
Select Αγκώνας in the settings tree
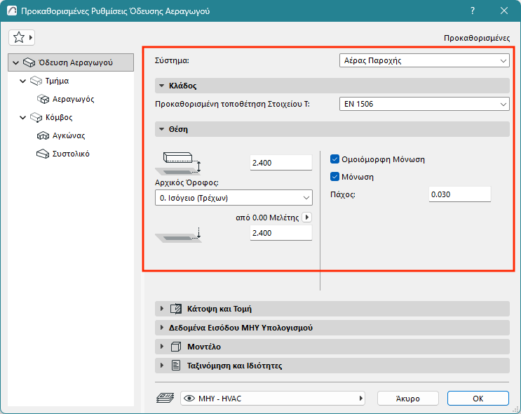69,135
